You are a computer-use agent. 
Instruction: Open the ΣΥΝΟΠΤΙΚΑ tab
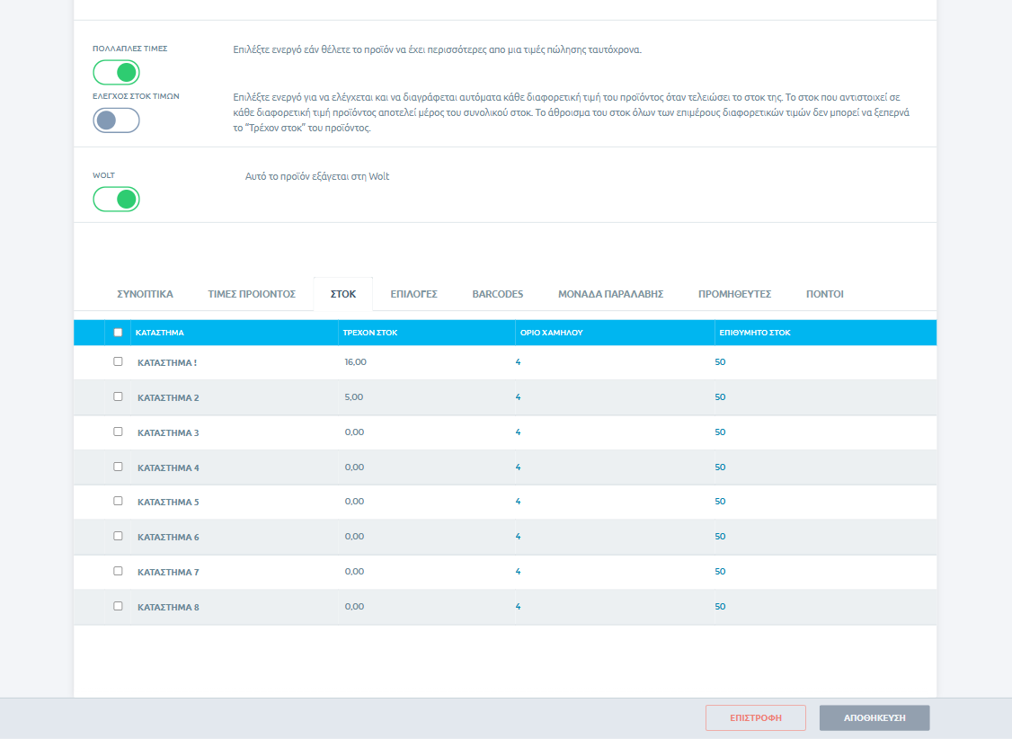click(146, 294)
